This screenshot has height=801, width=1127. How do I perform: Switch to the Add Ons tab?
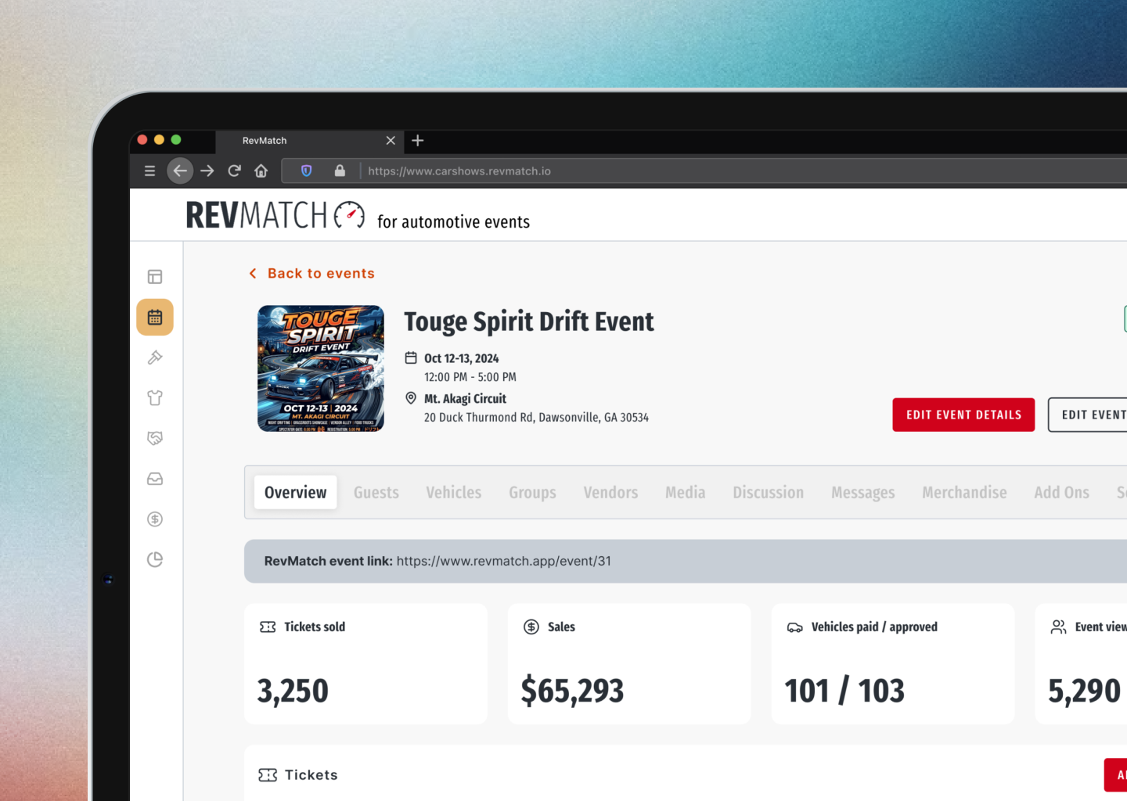[1061, 493]
